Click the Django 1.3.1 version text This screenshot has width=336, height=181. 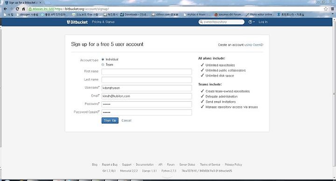149,171
